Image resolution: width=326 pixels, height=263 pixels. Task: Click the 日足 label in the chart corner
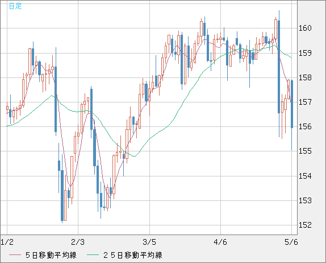click(x=15, y=6)
